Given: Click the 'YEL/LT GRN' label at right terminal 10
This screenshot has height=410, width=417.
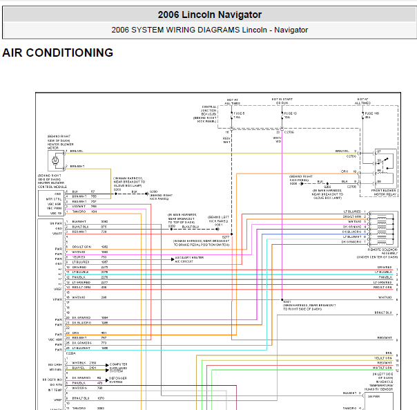Looking at the screenshot, I should [383, 358].
